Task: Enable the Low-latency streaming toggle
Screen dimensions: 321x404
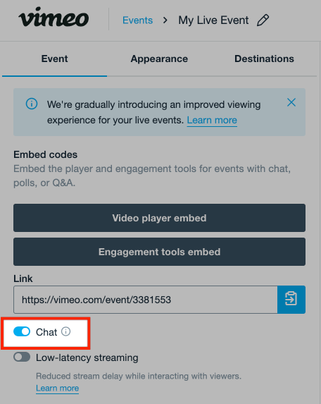Action: tap(22, 357)
